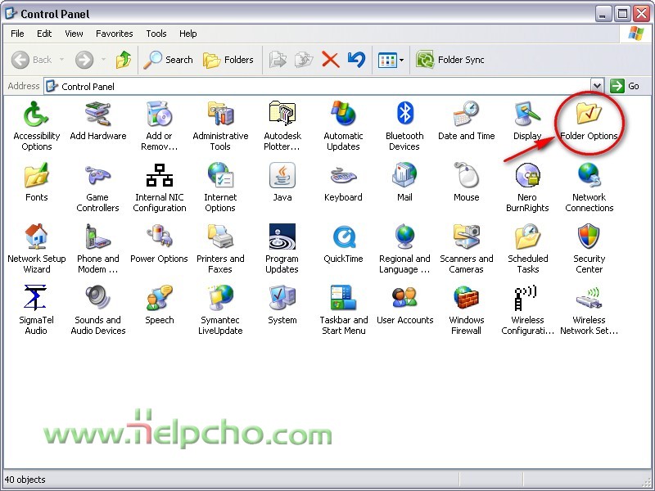Open SigmaTel Audio

[36, 310]
